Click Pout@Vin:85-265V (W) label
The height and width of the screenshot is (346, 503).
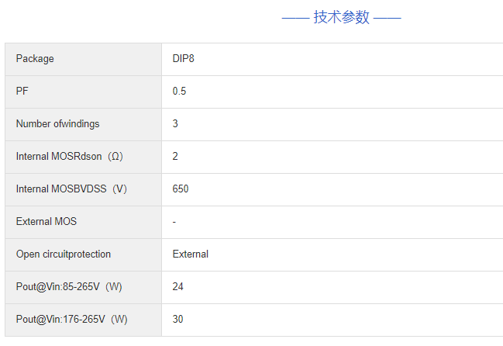click(x=69, y=287)
